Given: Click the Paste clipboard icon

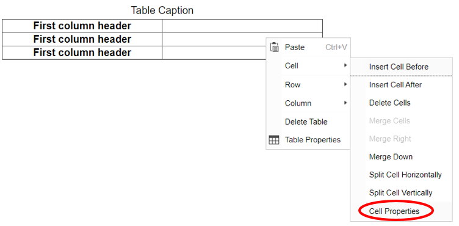Looking at the screenshot, I should click(274, 47).
